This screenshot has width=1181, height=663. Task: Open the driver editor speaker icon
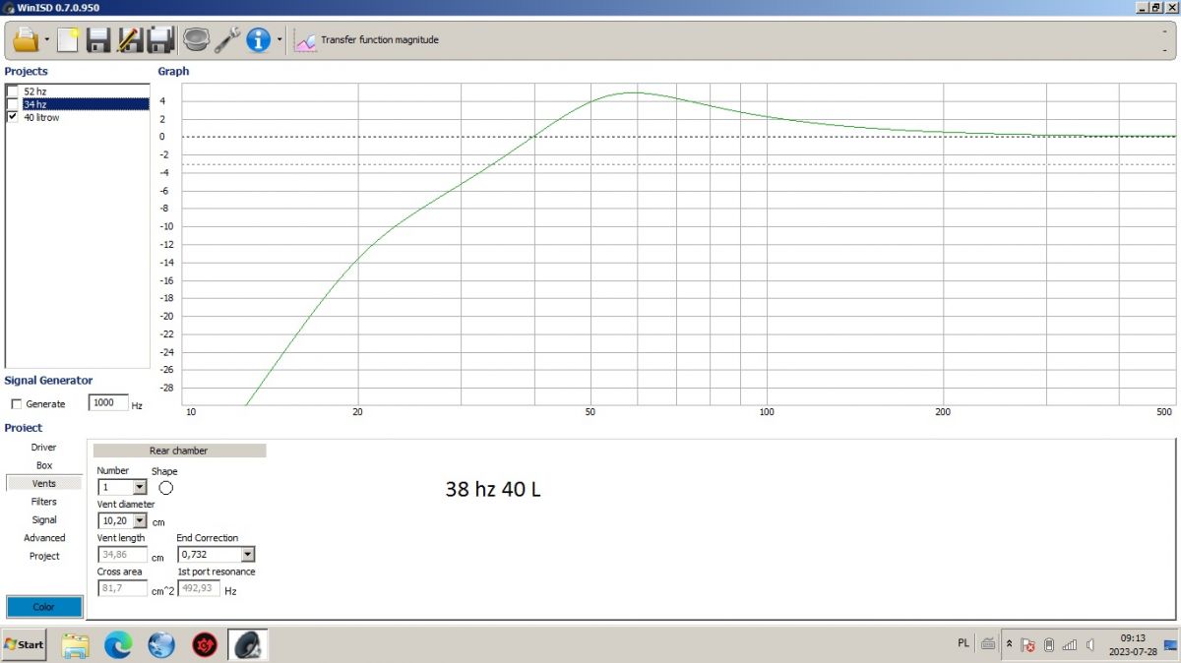point(197,40)
